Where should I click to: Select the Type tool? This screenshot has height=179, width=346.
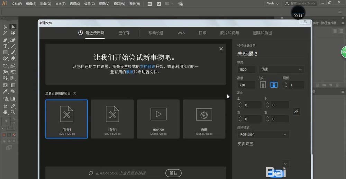coord(5,46)
